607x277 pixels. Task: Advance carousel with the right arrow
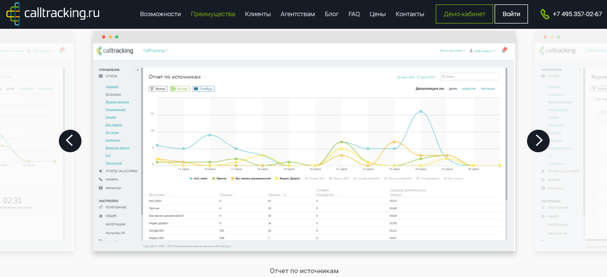click(538, 141)
